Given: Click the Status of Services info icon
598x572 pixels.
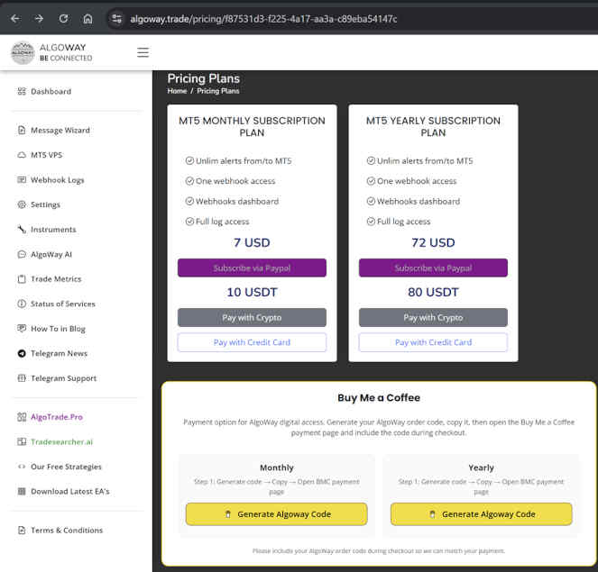Looking at the screenshot, I should [x=22, y=304].
